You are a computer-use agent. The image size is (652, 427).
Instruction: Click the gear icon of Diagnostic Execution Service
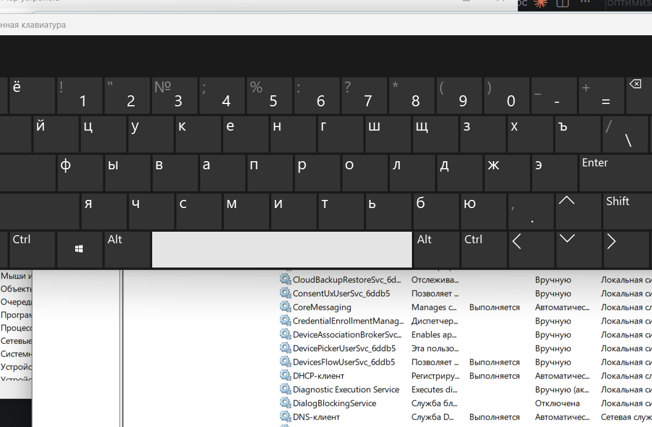pyautogui.click(x=285, y=389)
